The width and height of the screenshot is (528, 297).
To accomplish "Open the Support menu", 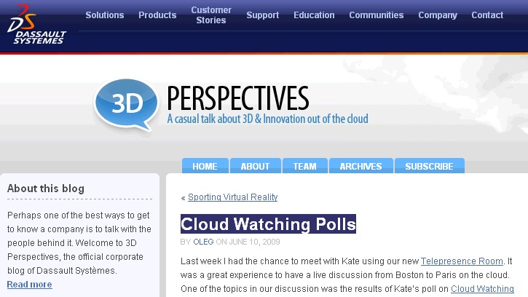I will tap(263, 15).
